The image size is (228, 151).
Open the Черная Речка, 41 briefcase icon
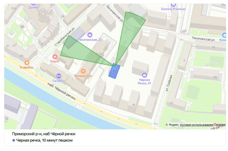coord(144,75)
